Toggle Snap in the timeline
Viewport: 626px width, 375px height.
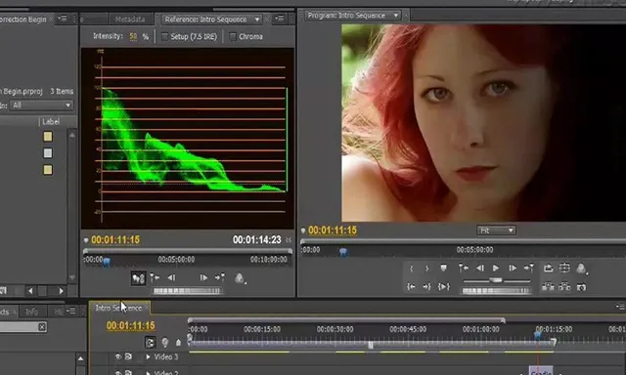[150, 343]
